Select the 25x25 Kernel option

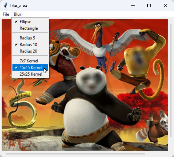click(x=30, y=74)
